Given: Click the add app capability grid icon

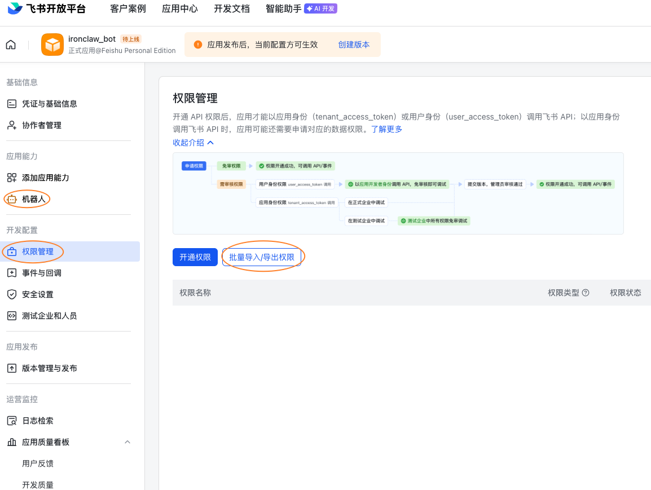Looking at the screenshot, I should pyautogui.click(x=12, y=178).
